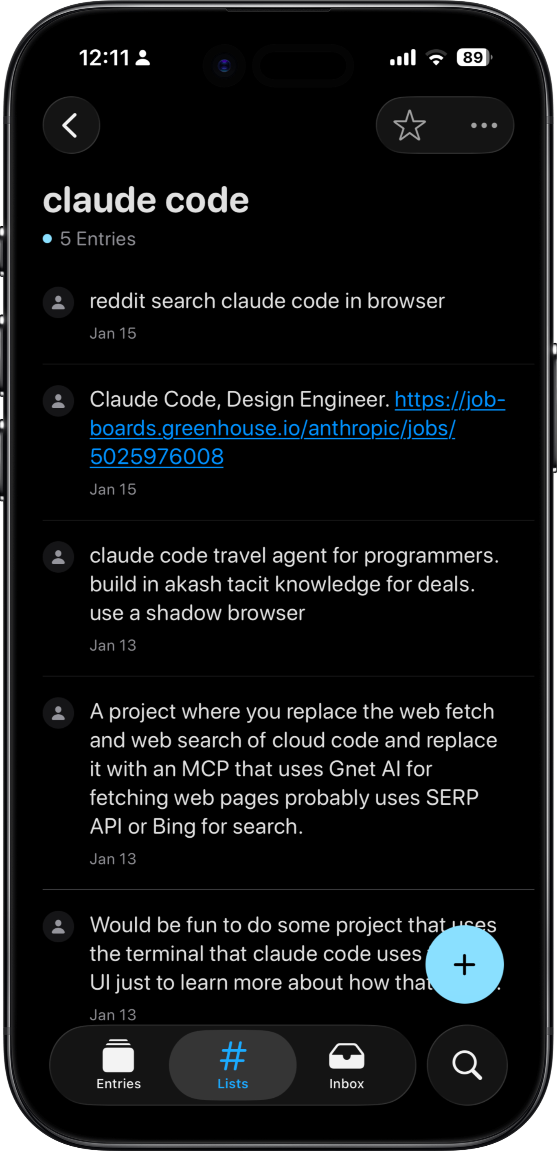The image size is (557, 1151).
Task: Switch to the Entries tab
Action: pyautogui.click(x=118, y=1065)
